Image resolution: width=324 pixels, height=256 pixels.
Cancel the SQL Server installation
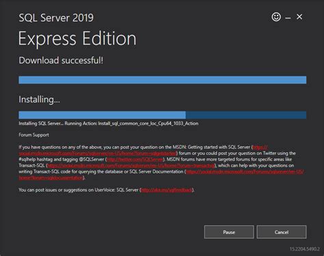(282, 232)
